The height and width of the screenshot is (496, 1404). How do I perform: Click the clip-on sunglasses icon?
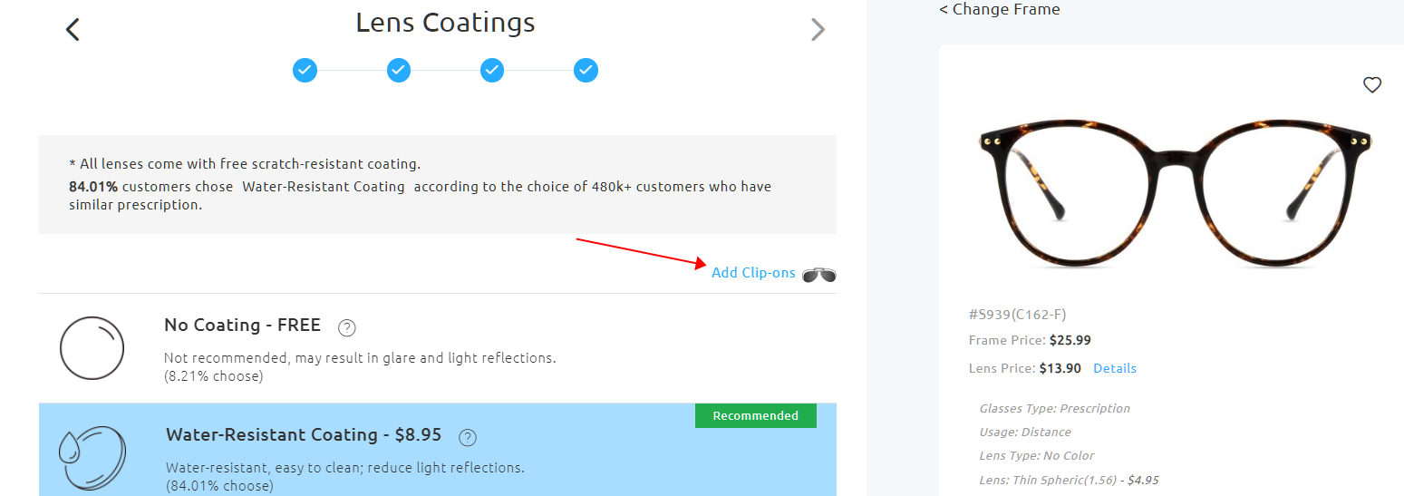[x=819, y=274]
